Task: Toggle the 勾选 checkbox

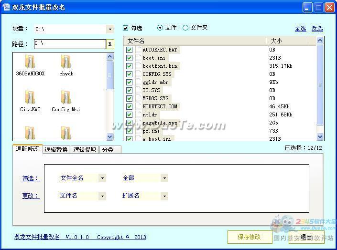Action: (126, 28)
